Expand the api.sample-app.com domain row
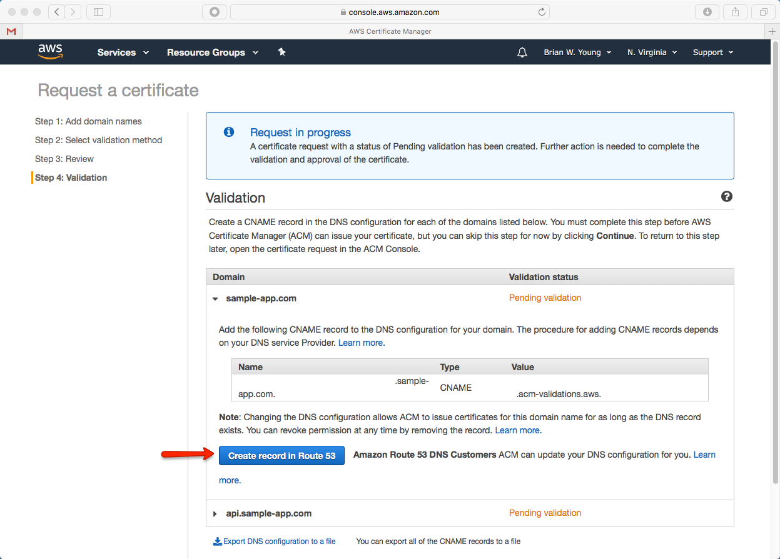This screenshot has width=780, height=559. pyautogui.click(x=215, y=513)
